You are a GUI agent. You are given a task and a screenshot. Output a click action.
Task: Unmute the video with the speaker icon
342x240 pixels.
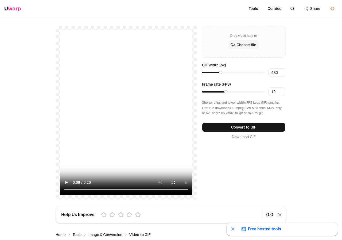(160, 182)
